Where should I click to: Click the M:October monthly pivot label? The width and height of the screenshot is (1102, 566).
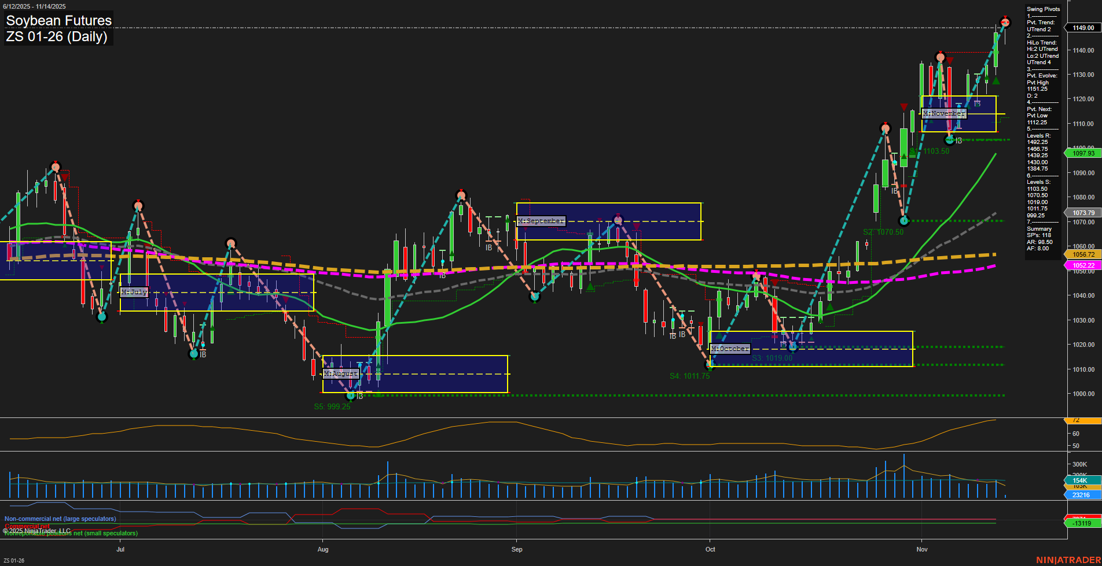point(730,348)
